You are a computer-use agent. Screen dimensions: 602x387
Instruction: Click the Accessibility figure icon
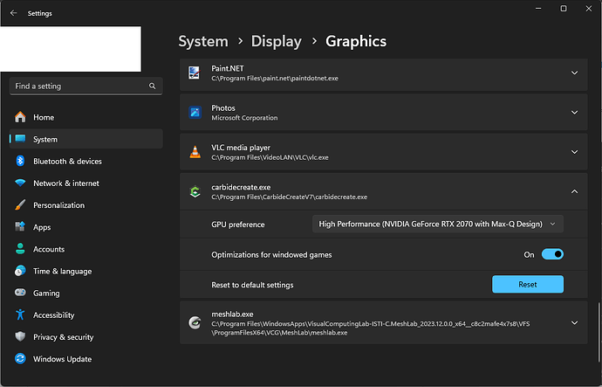coord(20,314)
